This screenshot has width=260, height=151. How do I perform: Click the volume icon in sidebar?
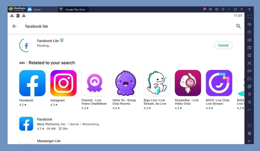point(249,24)
